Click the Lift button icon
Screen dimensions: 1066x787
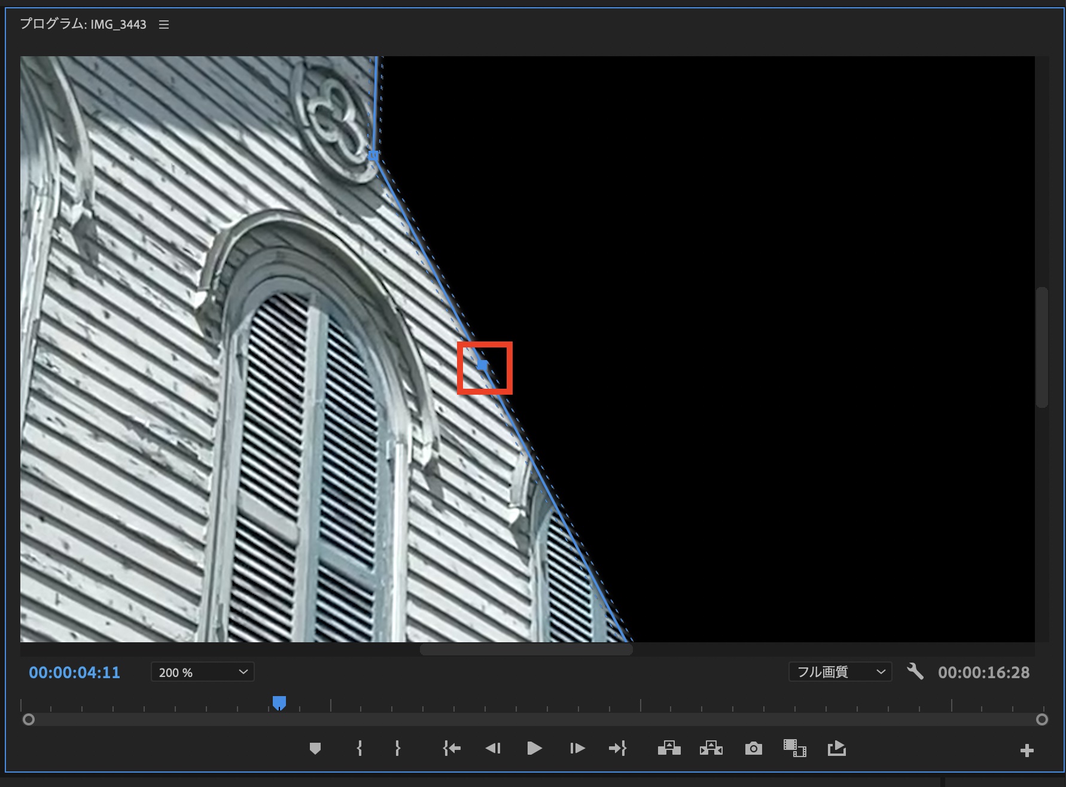point(669,748)
